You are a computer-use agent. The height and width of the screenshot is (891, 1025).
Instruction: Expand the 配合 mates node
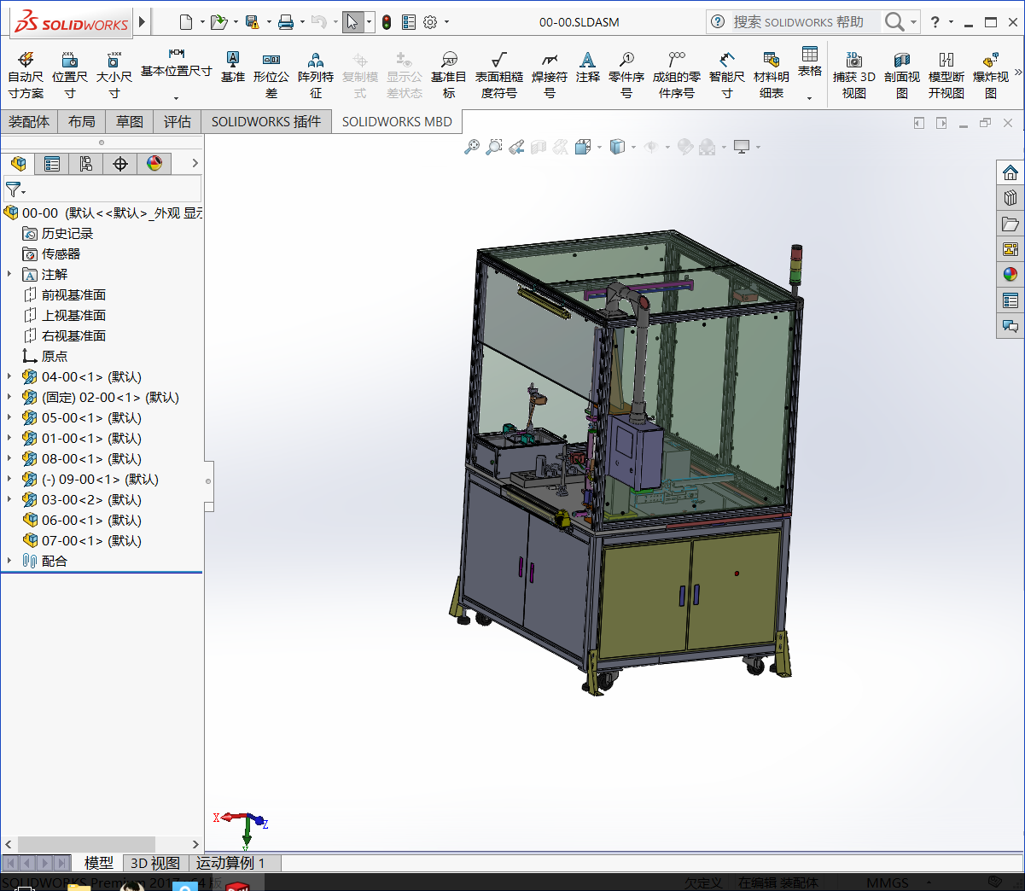pyautogui.click(x=9, y=561)
